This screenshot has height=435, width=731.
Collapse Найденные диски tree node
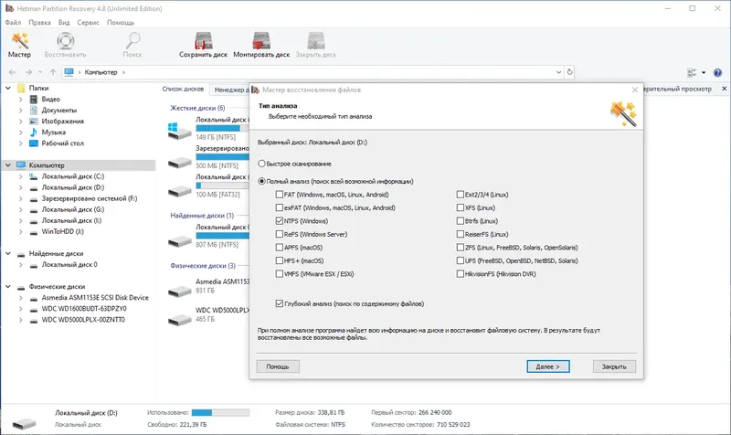pos(8,254)
